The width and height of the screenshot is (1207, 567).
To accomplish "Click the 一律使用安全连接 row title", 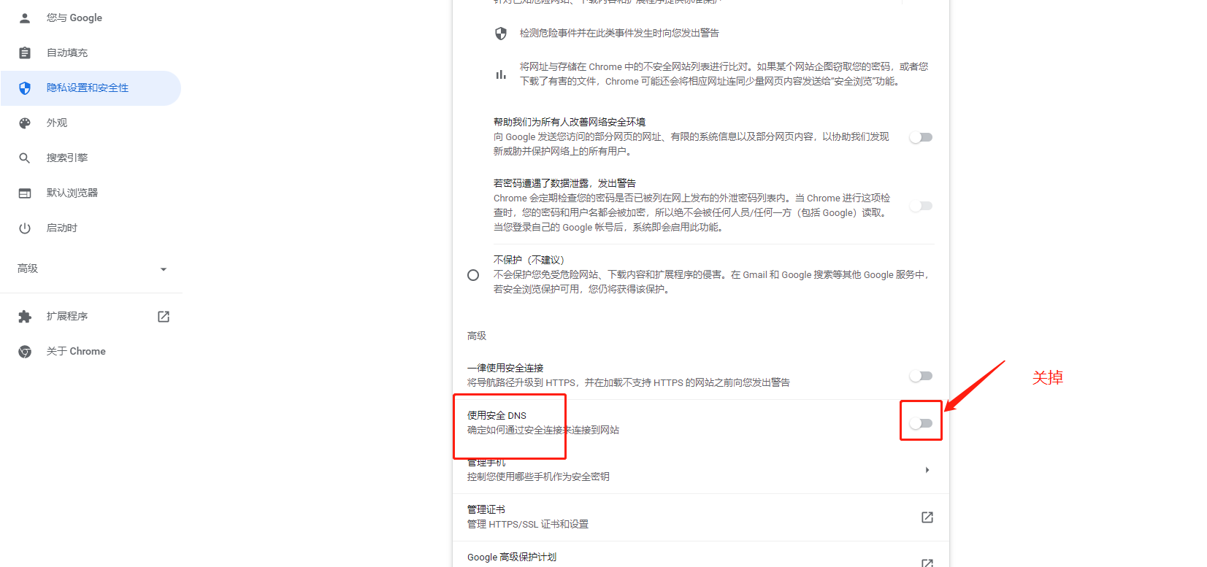I will pyautogui.click(x=505, y=368).
